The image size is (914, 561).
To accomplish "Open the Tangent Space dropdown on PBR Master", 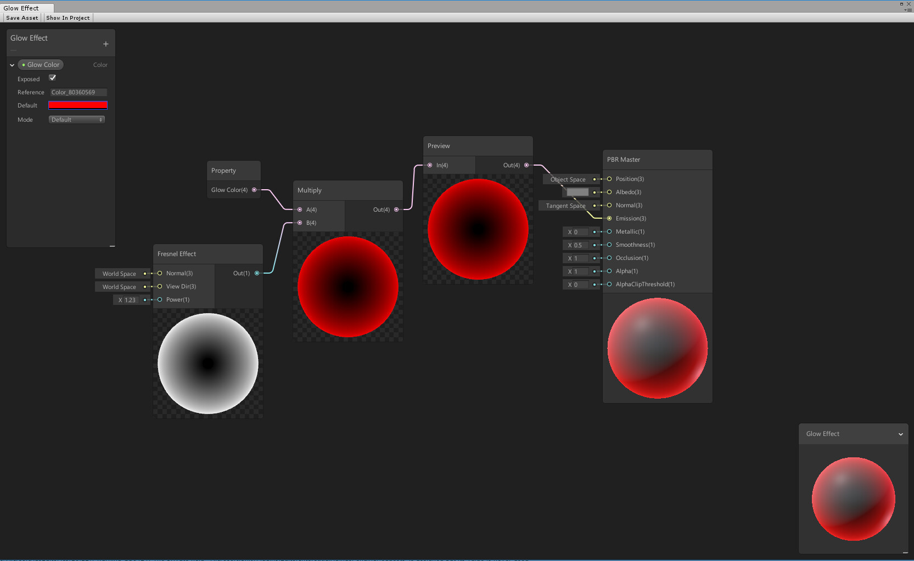I will pyautogui.click(x=568, y=205).
